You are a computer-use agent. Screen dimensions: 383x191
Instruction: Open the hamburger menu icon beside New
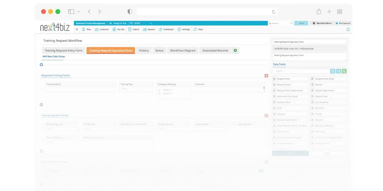(77, 29)
